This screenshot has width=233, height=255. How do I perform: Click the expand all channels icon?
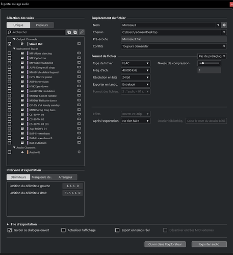click(x=69, y=32)
